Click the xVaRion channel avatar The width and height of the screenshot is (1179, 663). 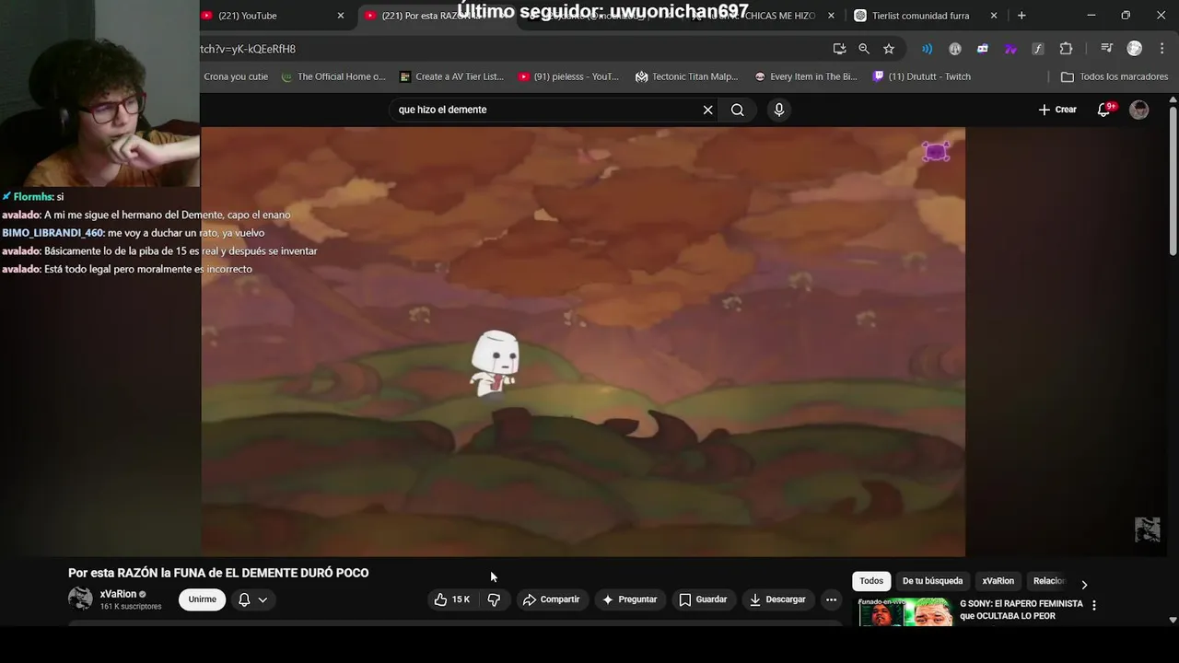[x=80, y=599]
